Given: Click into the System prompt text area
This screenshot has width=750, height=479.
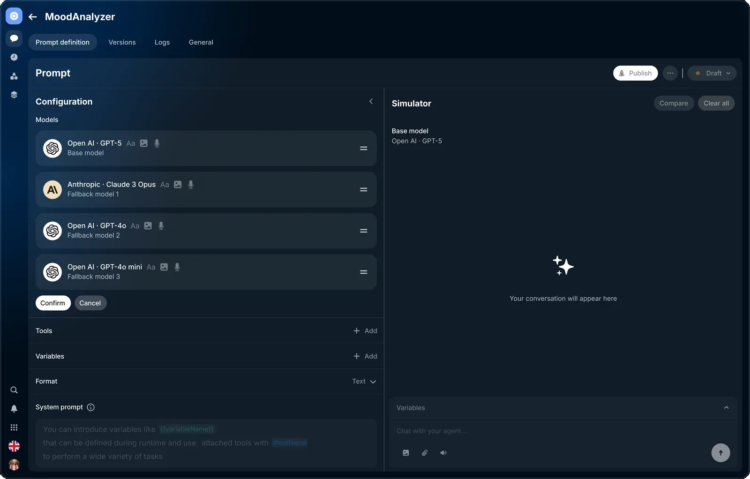Looking at the screenshot, I should coord(206,443).
